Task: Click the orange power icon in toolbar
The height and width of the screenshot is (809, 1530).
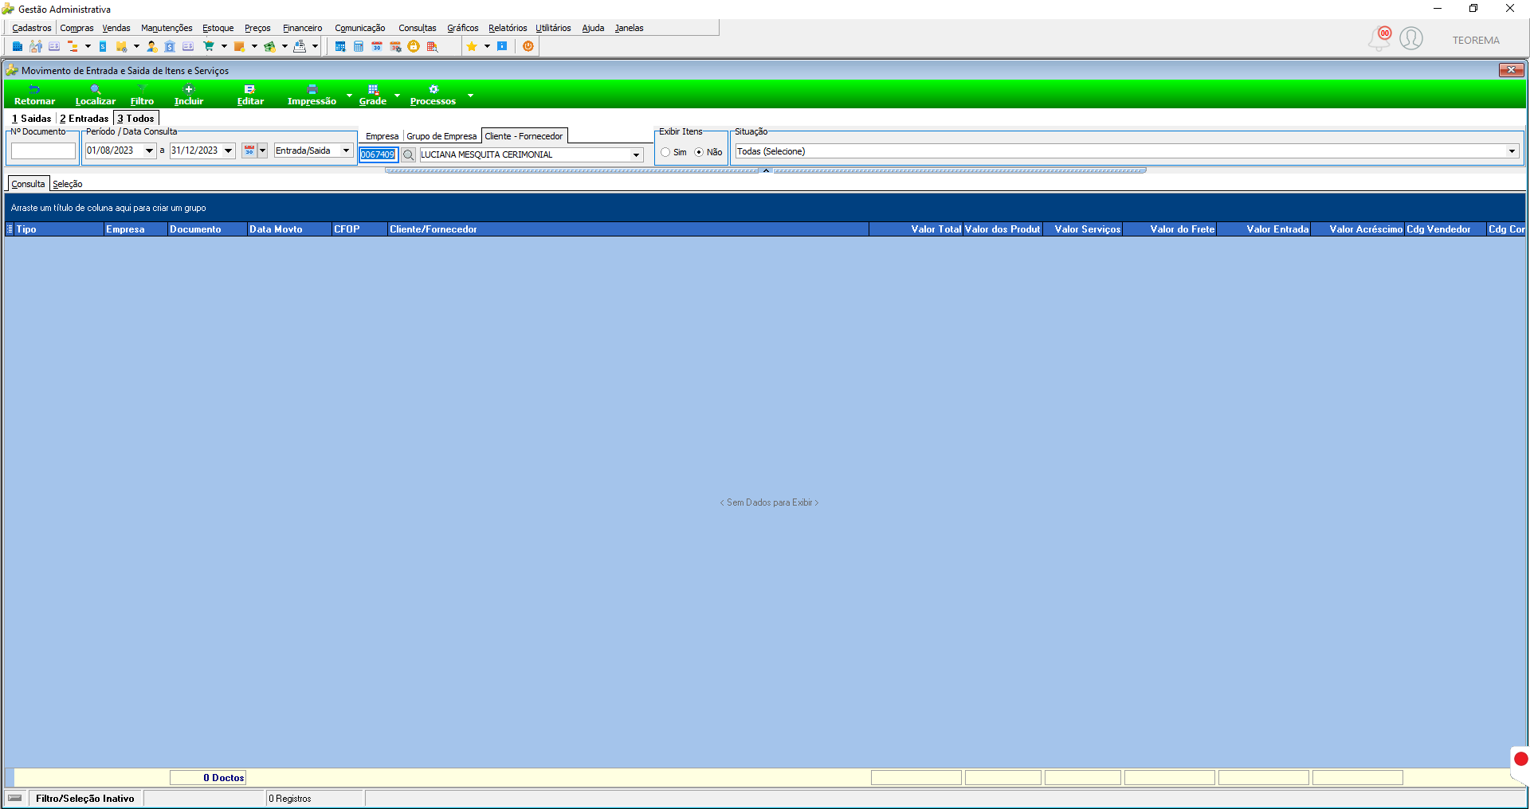Action: (x=528, y=46)
